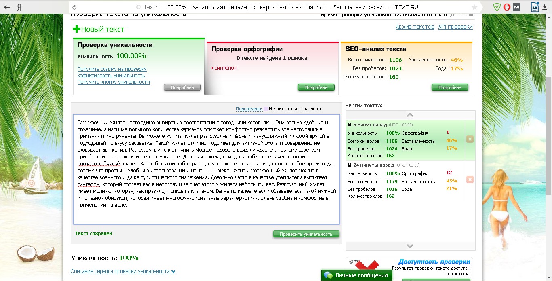Image resolution: width=552 pixels, height=281 pixels.
Task: Open the red Opera-style extension icon
Action: point(506,7)
